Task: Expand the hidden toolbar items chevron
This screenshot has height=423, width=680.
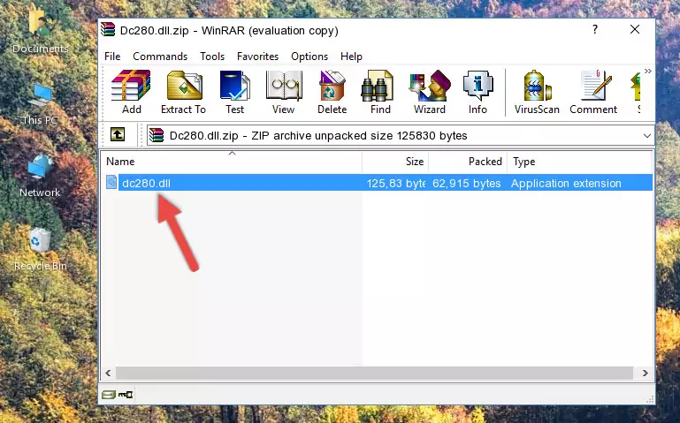Action: pyautogui.click(x=648, y=71)
